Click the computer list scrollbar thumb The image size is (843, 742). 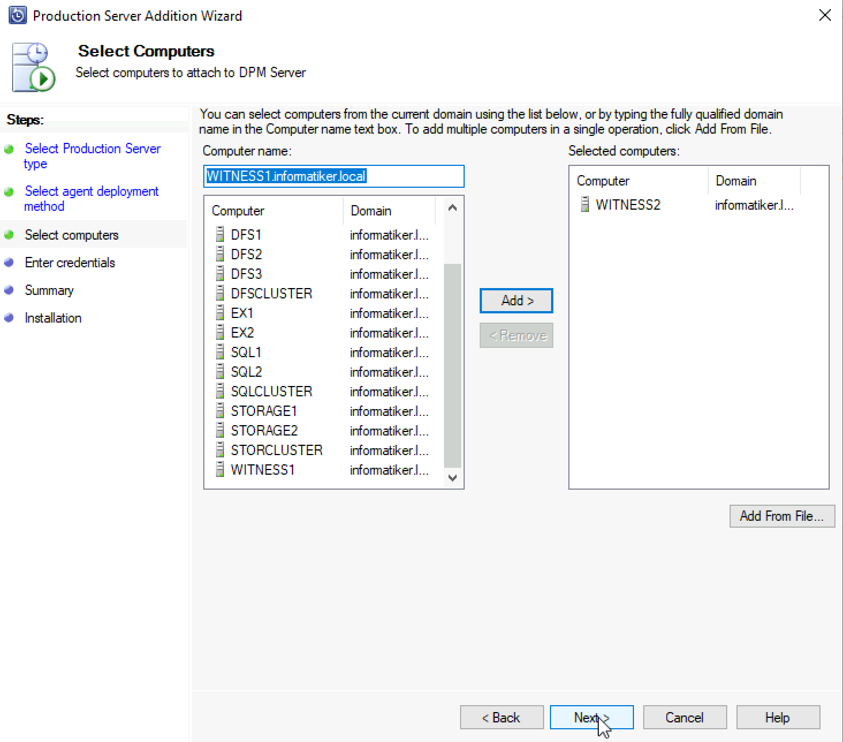[453, 365]
